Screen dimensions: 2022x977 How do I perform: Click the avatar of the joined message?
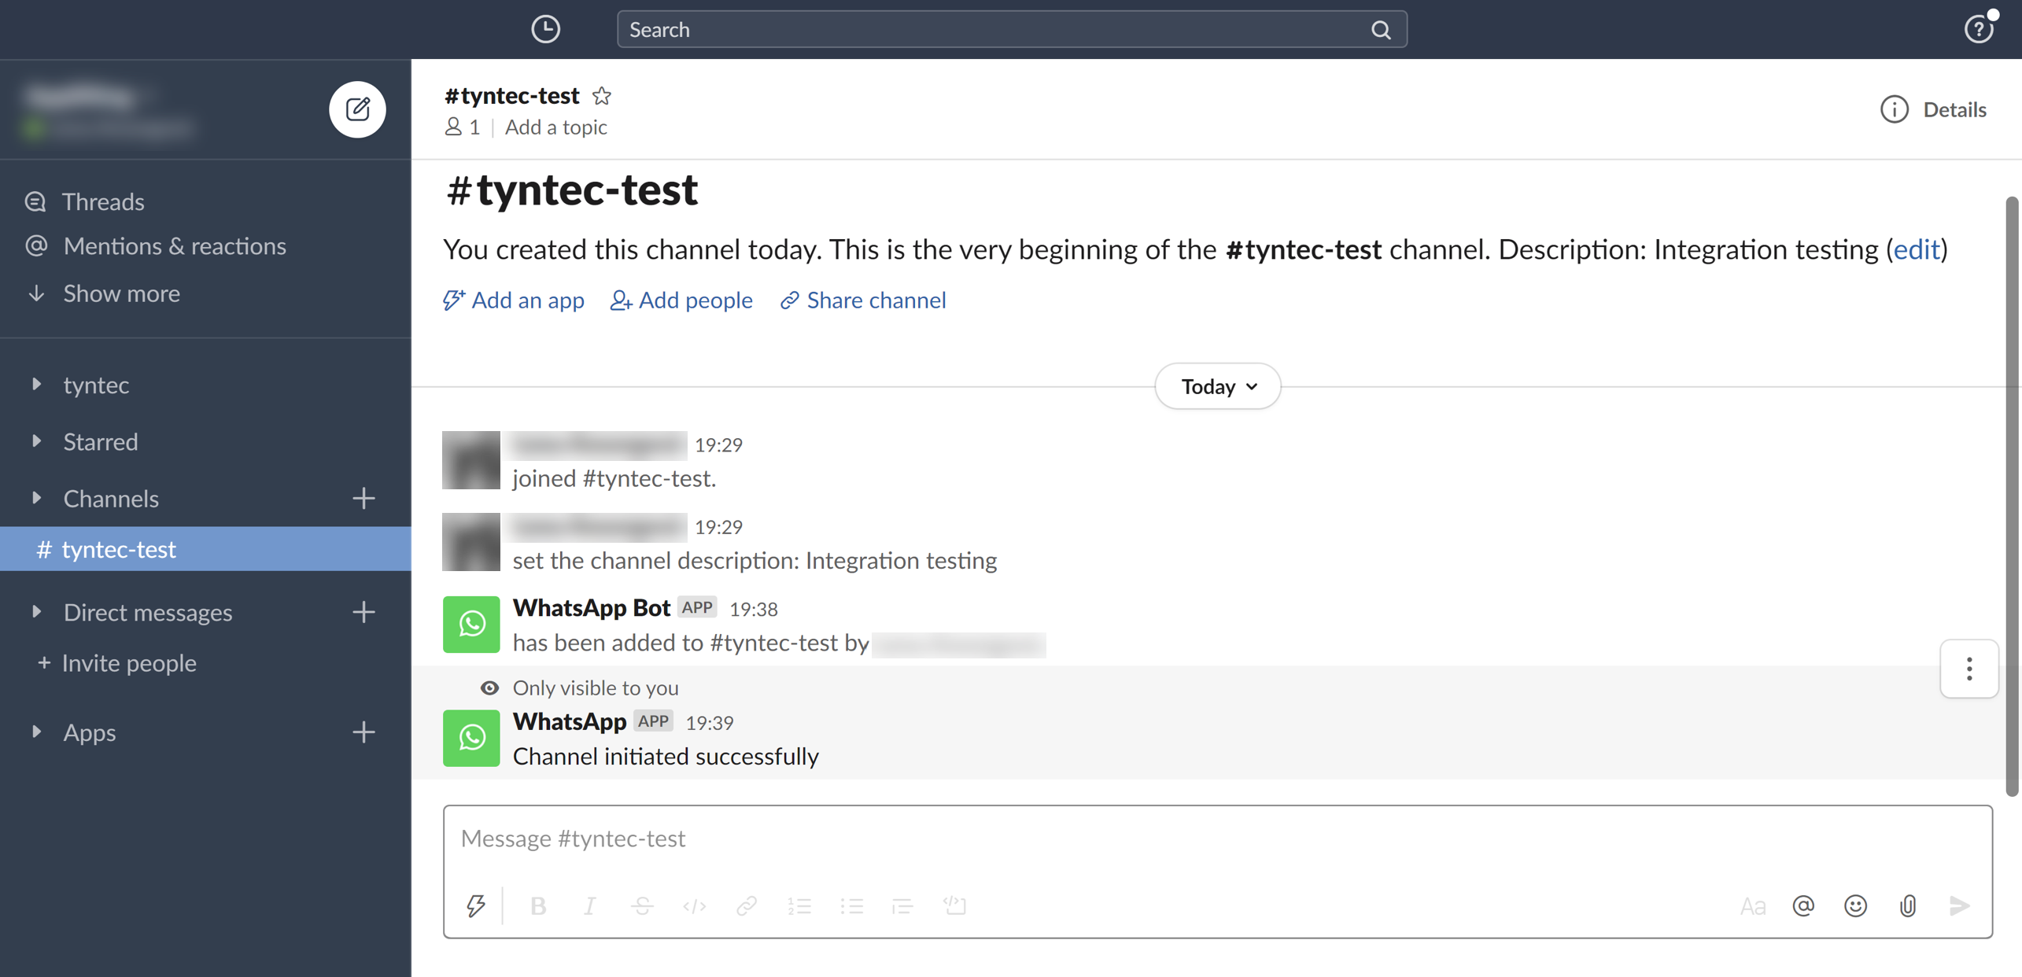(471, 460)
